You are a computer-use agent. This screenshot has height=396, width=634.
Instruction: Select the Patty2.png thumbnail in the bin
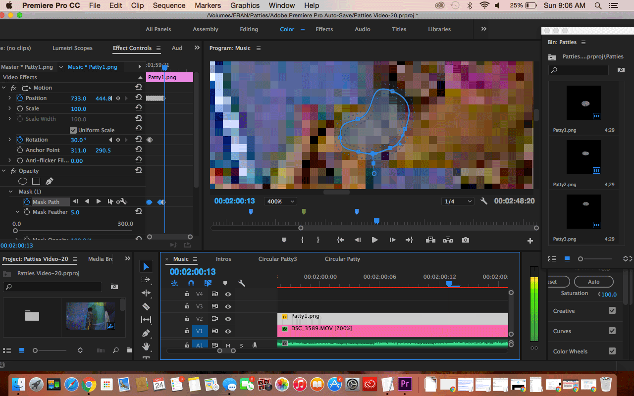pos(583,157)
